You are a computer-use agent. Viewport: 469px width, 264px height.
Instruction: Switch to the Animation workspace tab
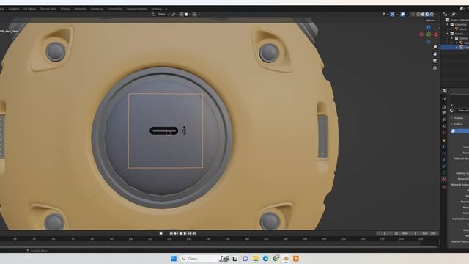[81, 9]
